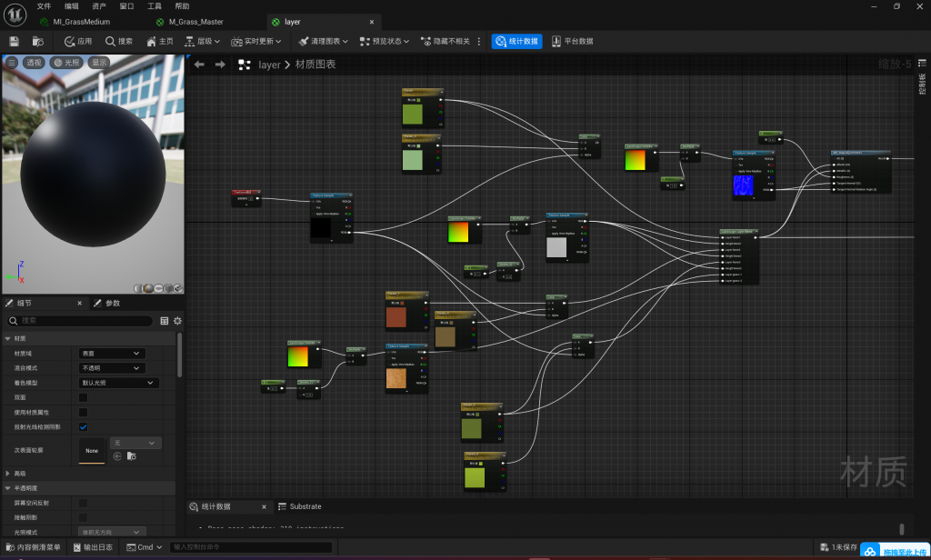Toggle 隐藏不相关 hide unrelated nodes
The width and height of the screenshot is (931, 560).
[445, 41]
